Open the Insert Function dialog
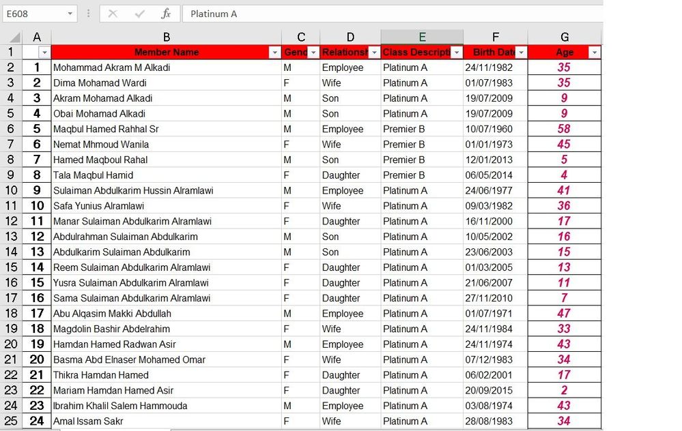The image size is (682, 431). (167, 14)
